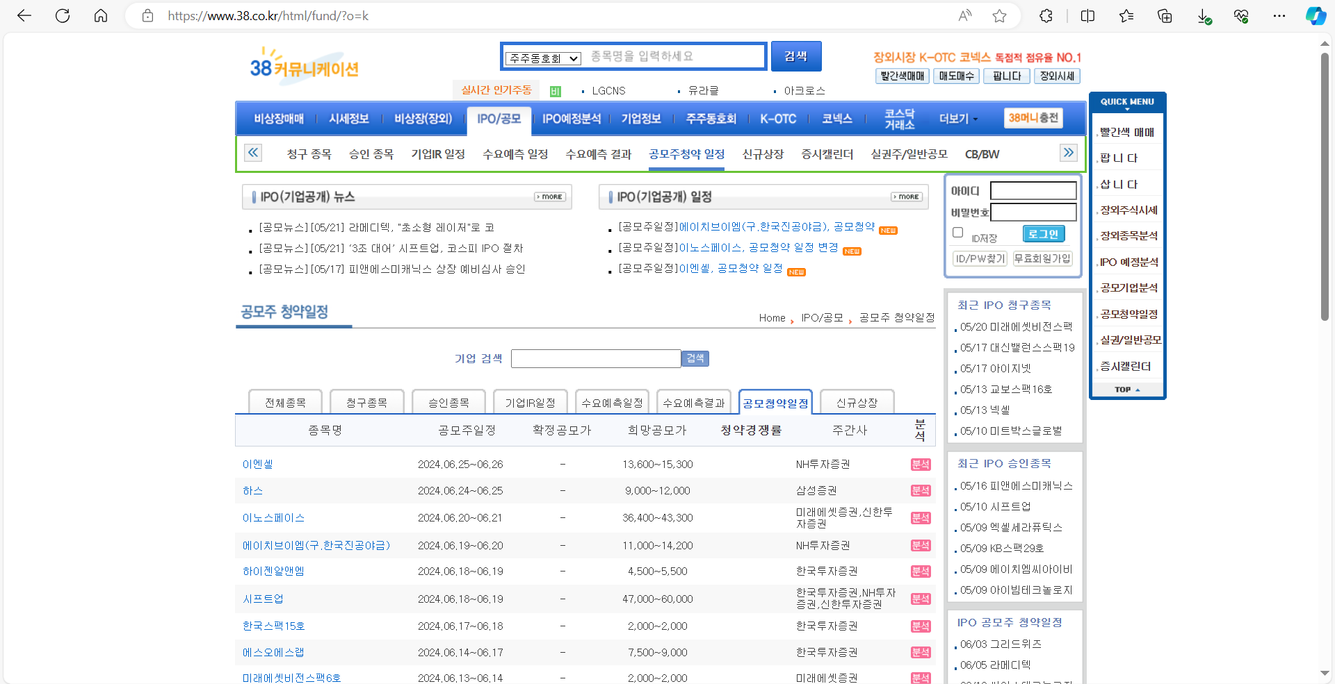Switch to the 전체종목 tab
This screenshot has width=1335, height=684.
pos(285,403)
